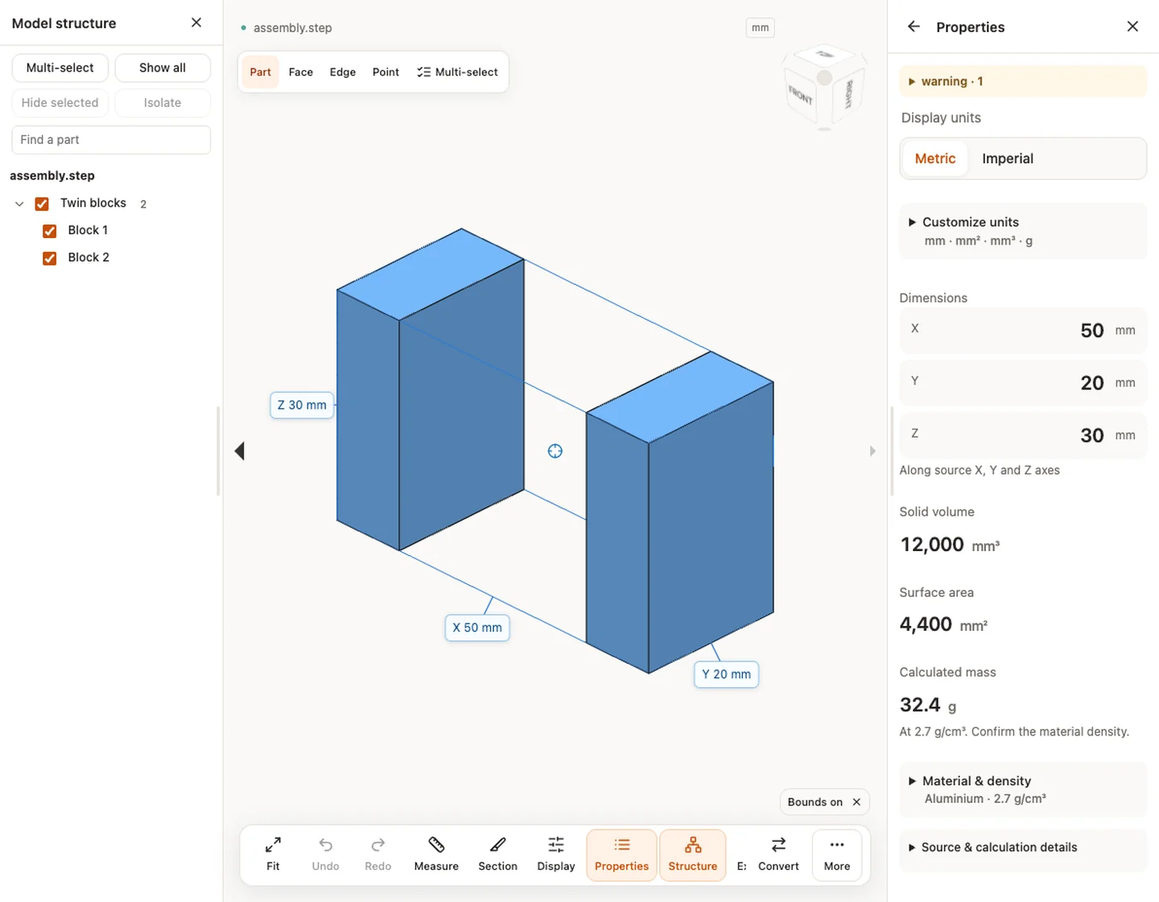Click the Undo arrow button

click(x=325, y=855)
